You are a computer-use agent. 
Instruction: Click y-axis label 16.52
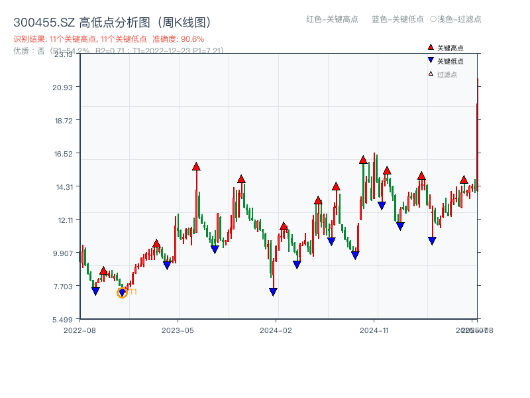coord(64,154)
